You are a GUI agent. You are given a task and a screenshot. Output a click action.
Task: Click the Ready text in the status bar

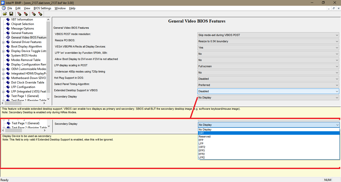pos(5,180)
